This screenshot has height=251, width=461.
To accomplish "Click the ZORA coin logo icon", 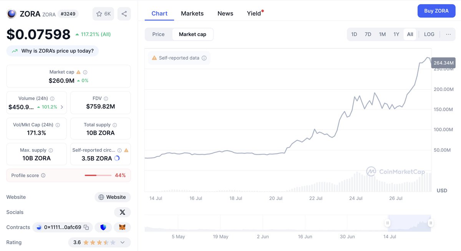I will pos(12,14).
